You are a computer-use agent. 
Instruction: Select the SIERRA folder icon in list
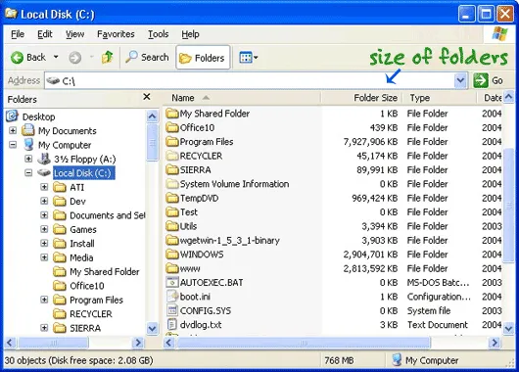(172, 169)
